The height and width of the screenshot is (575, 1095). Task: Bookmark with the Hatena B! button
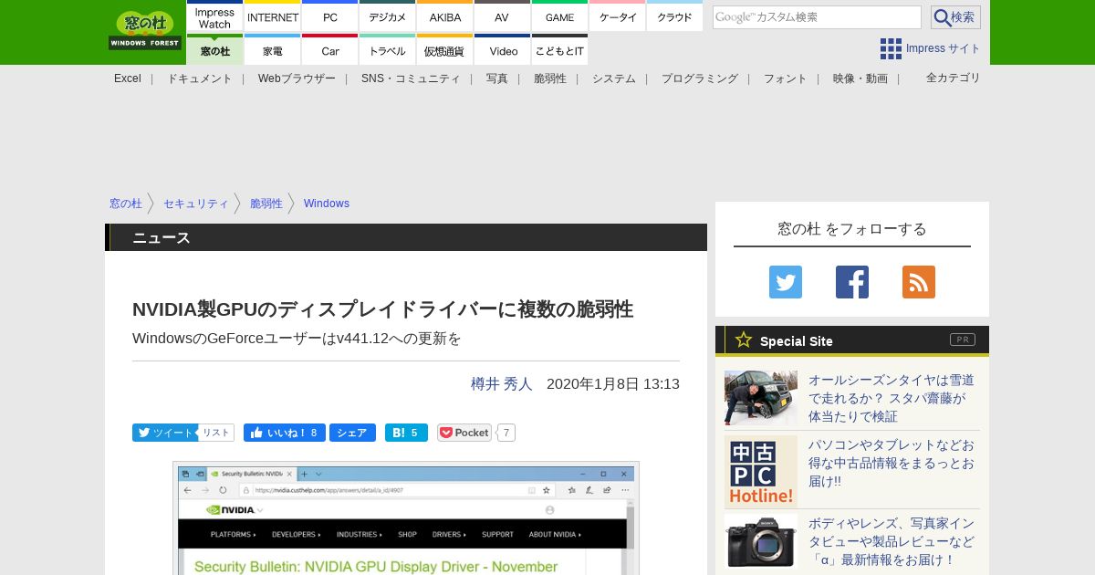click(x=406, y=433)
